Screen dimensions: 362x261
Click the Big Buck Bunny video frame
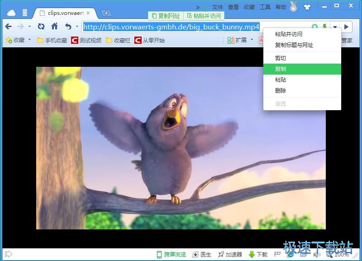181,148
